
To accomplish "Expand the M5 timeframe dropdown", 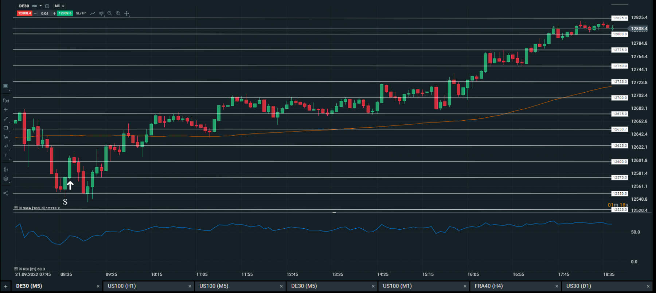I will click(59, 6).
